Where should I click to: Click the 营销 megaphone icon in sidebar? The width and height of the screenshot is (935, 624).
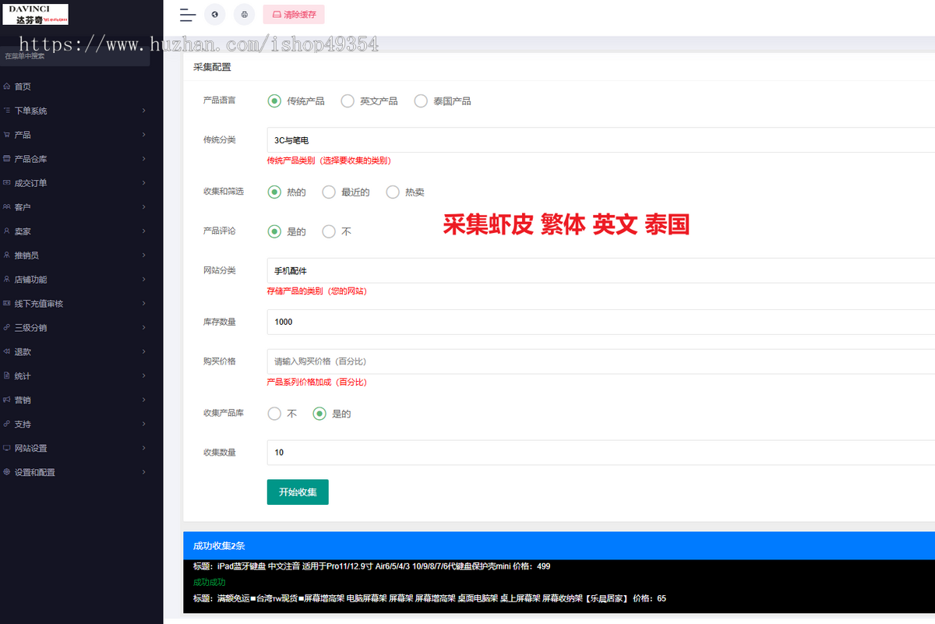7,400
